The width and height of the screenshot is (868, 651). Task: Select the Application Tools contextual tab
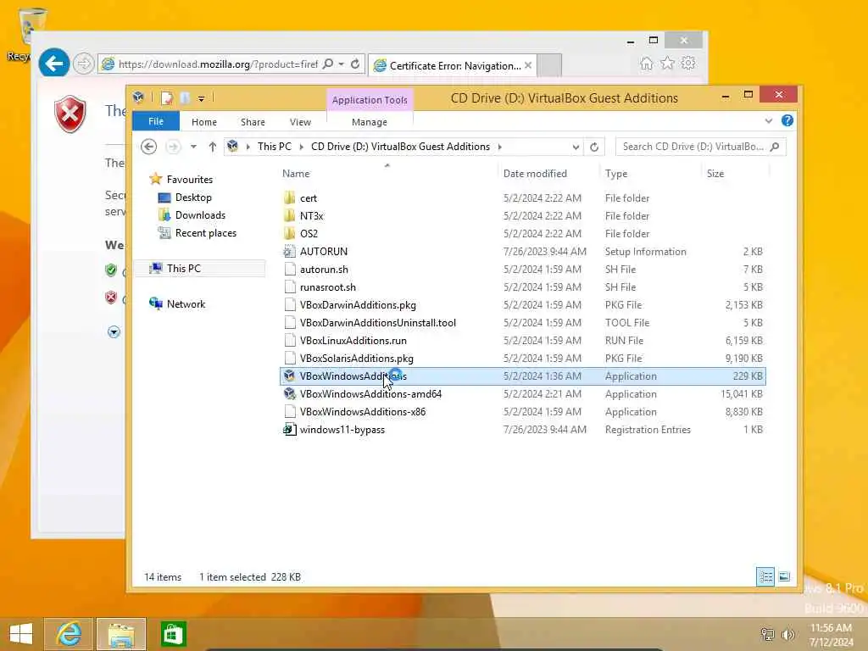click(370, 100)
